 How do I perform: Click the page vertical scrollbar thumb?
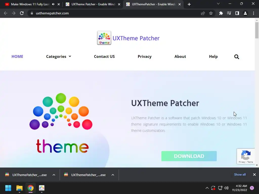coord(257,30)
